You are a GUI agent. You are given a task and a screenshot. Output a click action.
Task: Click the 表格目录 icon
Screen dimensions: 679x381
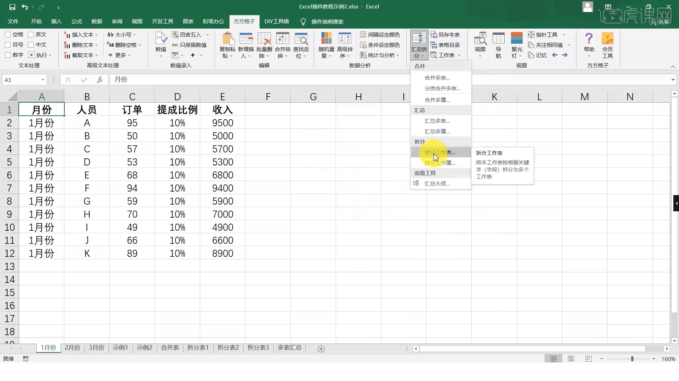[434, 45]
